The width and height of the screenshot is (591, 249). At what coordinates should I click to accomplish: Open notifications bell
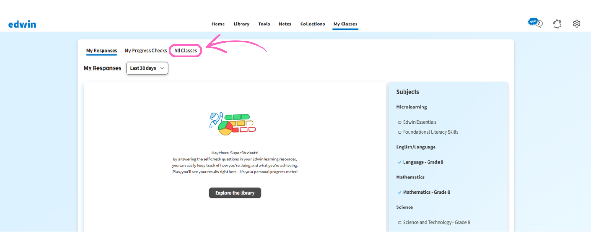[557, 24]
